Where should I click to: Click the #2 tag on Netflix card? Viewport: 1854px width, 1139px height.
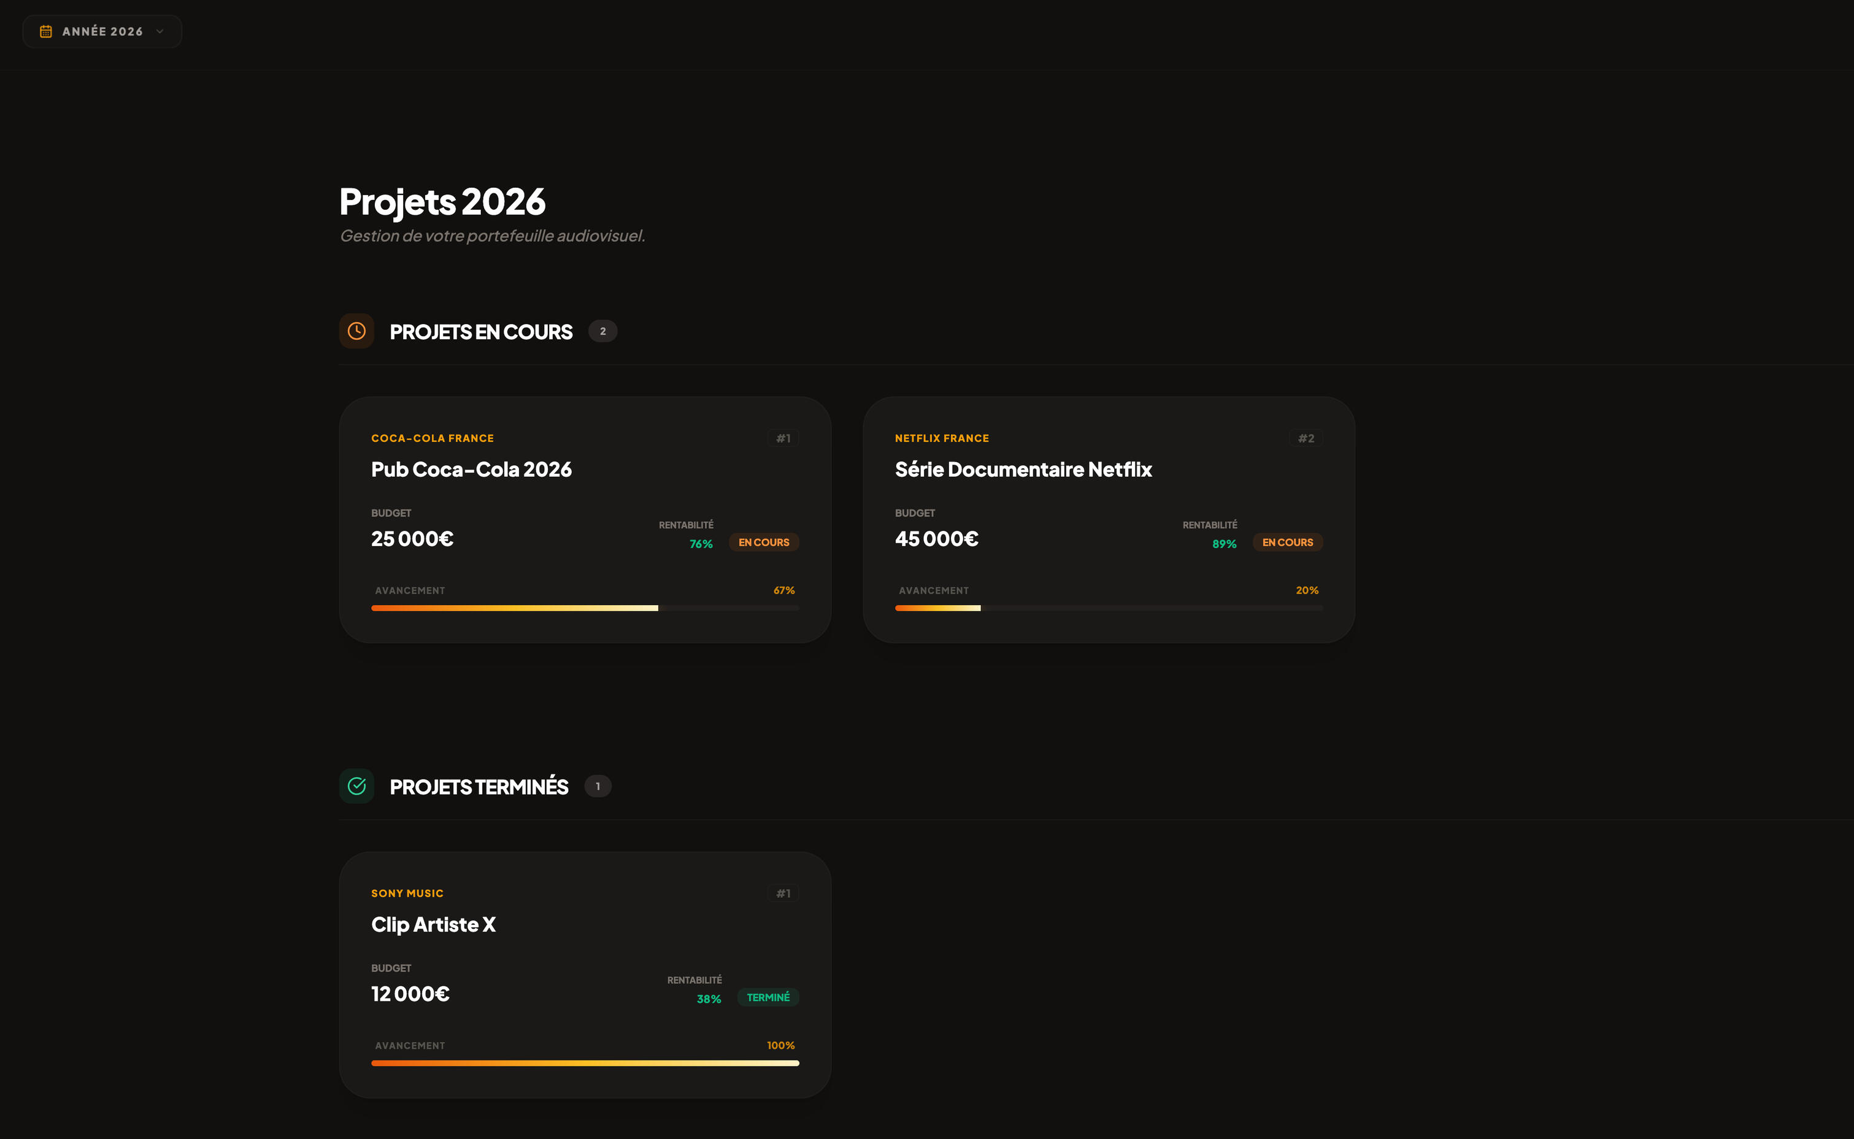point(1306,438)
